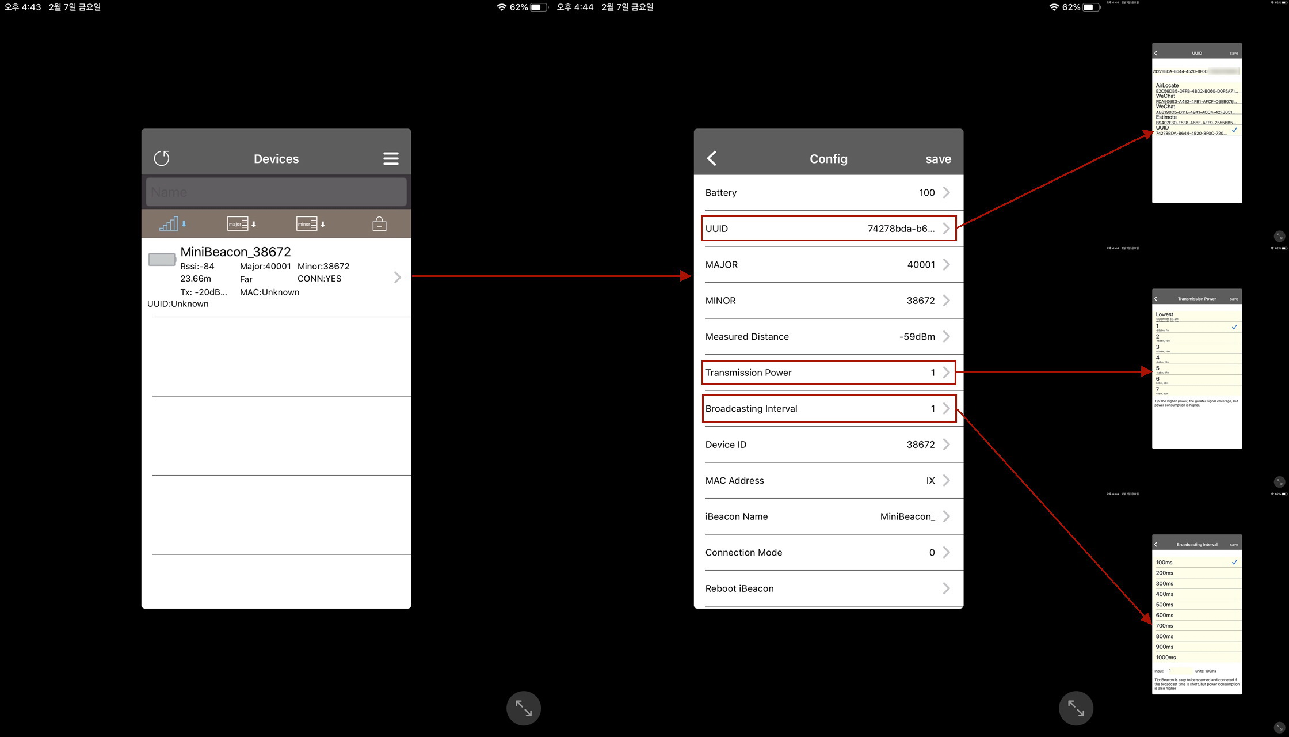Open the Broadcasting Interval setting row

pyautogui.click(x=828, y=409)
